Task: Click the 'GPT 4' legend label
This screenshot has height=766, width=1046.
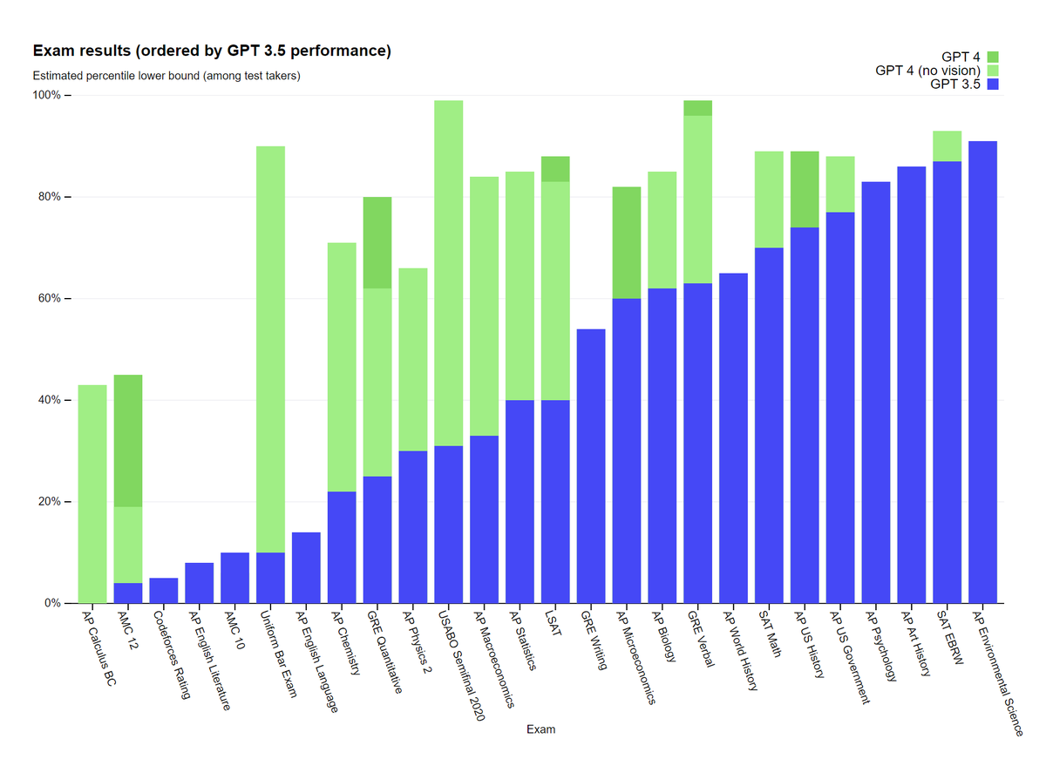Action: pyautogui.click(x=962, y=57)
